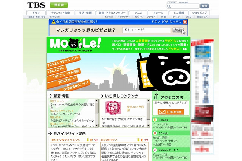Click the アクセス!! link in the green banner
Viewport: 242px width, 161px height.
pyautogui.click(x=174, y=49)
